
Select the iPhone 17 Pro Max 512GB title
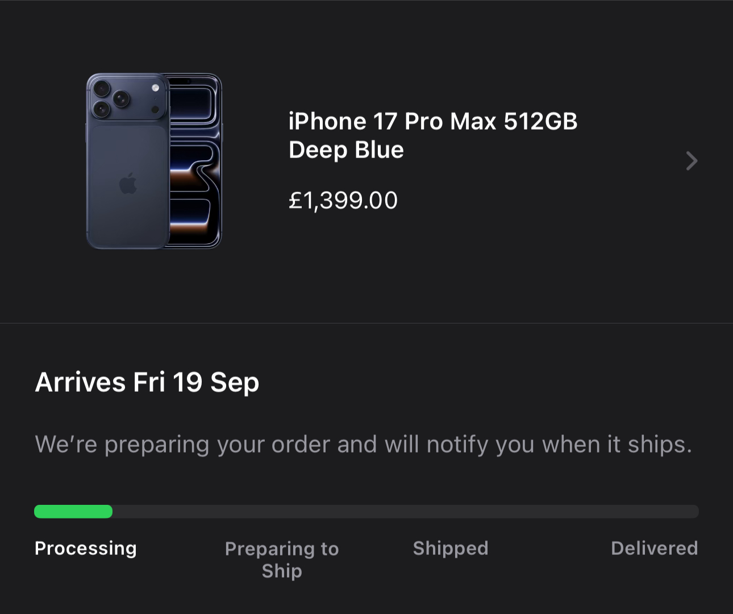point(432,121)
